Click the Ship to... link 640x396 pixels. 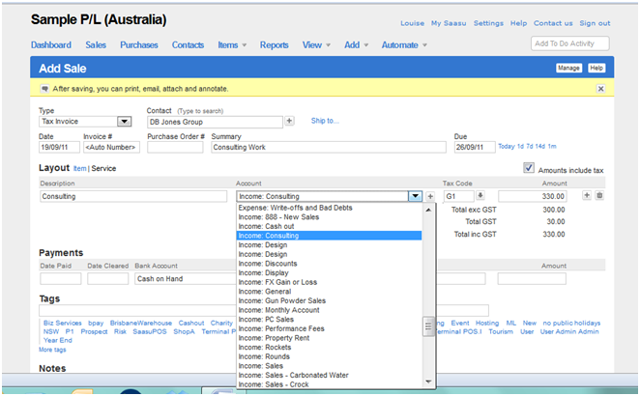(325, 121)
